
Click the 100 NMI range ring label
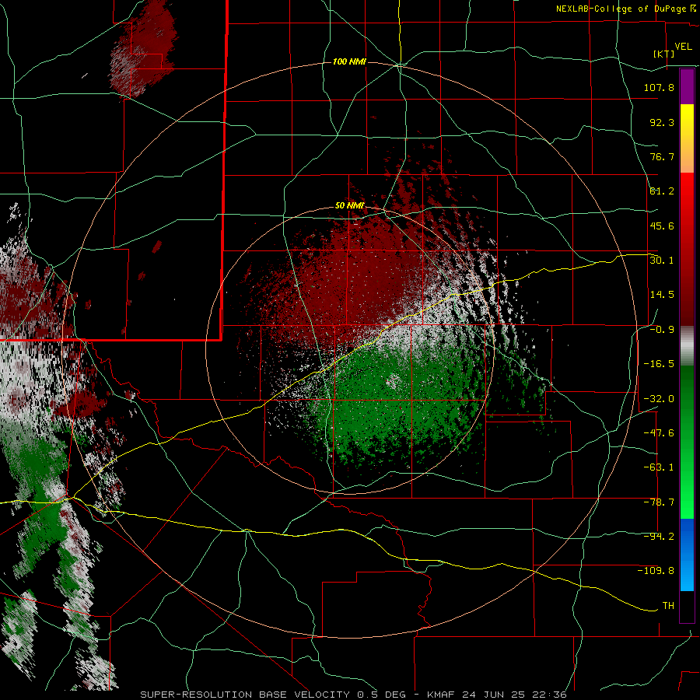click(349, 61)
